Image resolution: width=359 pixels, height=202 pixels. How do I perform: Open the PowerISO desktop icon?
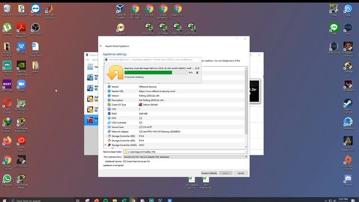click(x=121, y=29)
